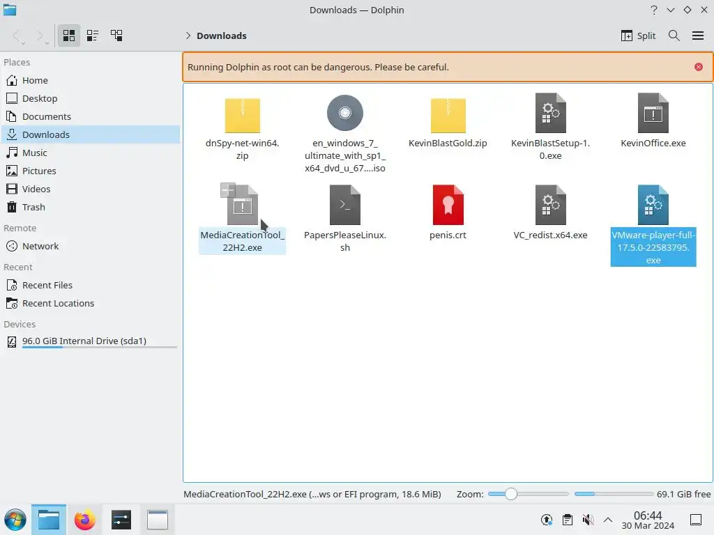This screenshot has height=535, width=714.
Task: Dismiss the root warning message
Action: [698, 67]
